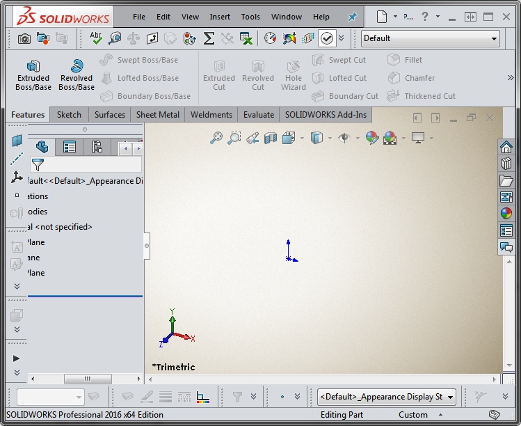Switch to the Surfaces tab
The width and height of the screenshot is (521, 426).
tap(110, 115)
